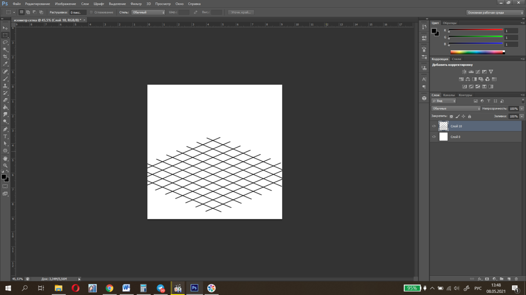The width and height of the screenshot is (526, 295).
Task: Open the 3D panel cube icon
Action: point(424,98)
